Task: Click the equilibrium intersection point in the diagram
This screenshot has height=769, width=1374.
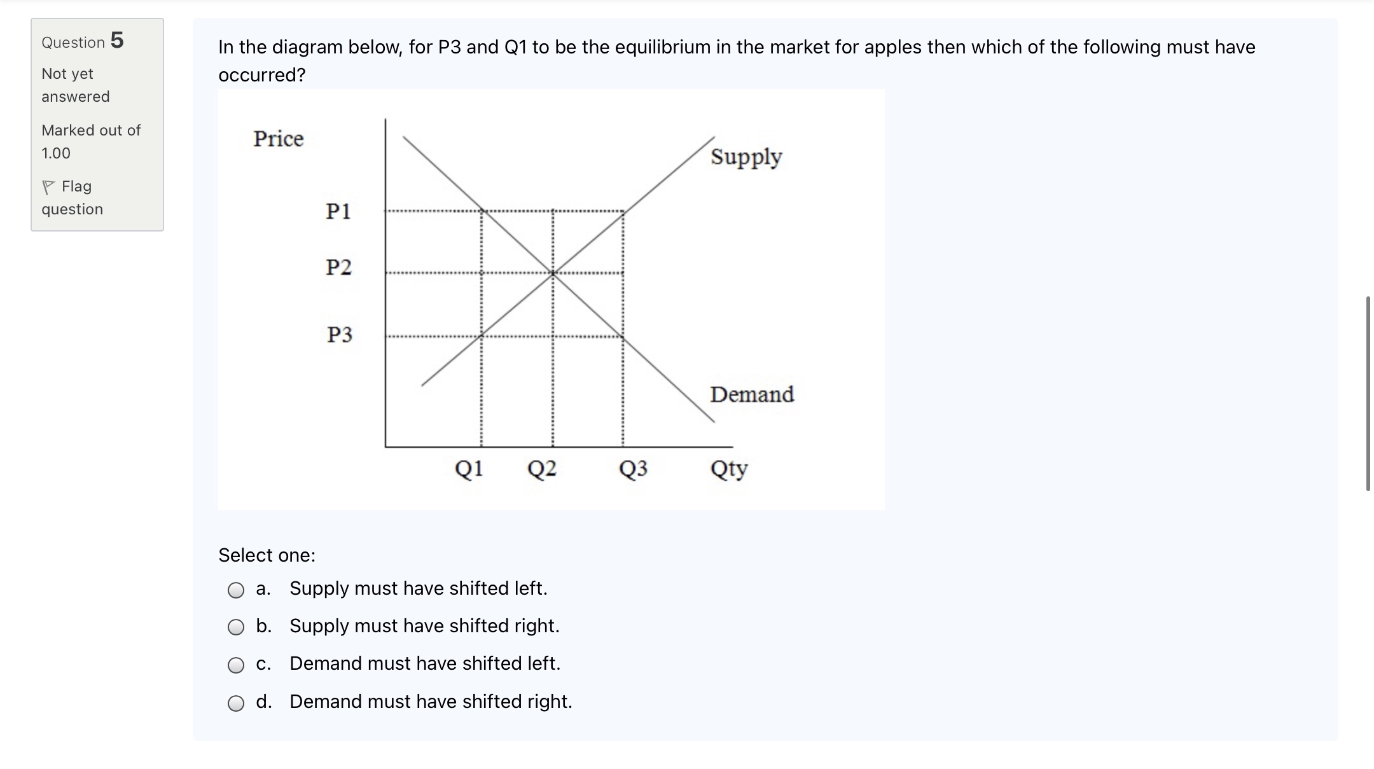Action: pos(553,272)
